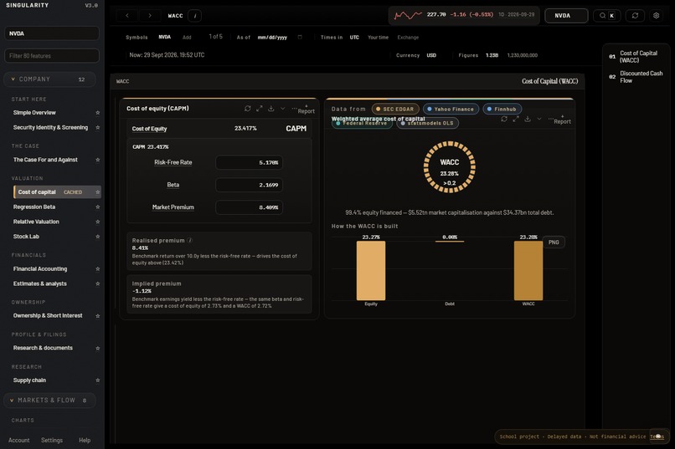
Task: Set times to Your time
Action: coord(378,38)
